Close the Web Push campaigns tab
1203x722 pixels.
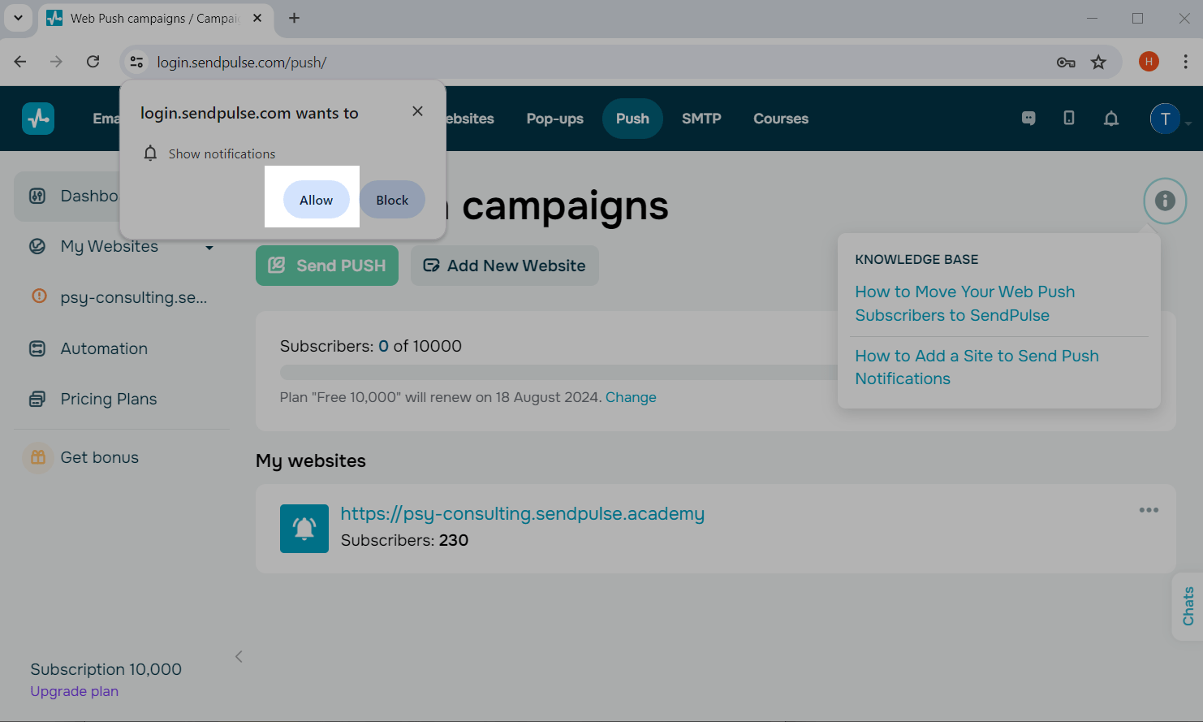257,18
